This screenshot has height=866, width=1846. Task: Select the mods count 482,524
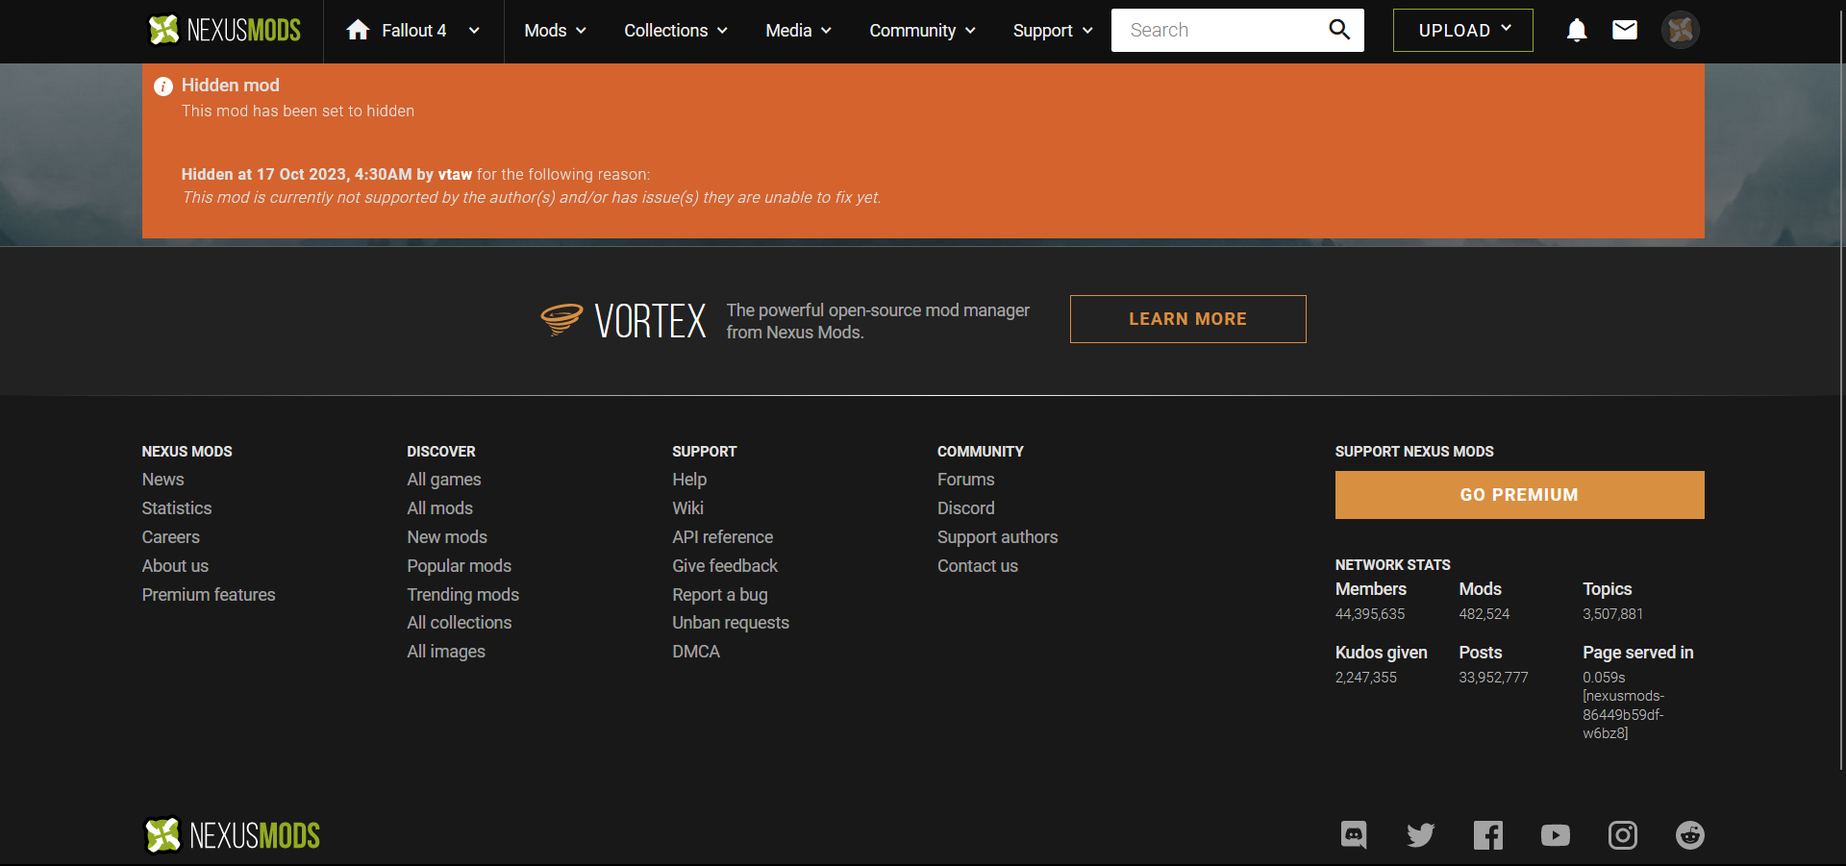coord(1484,614)
